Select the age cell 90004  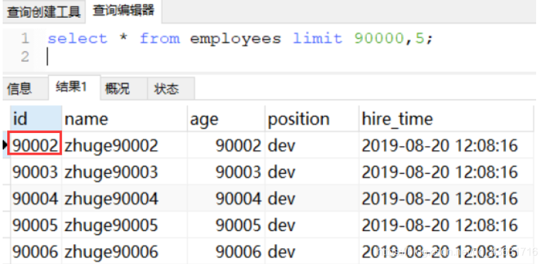(238, 199)
